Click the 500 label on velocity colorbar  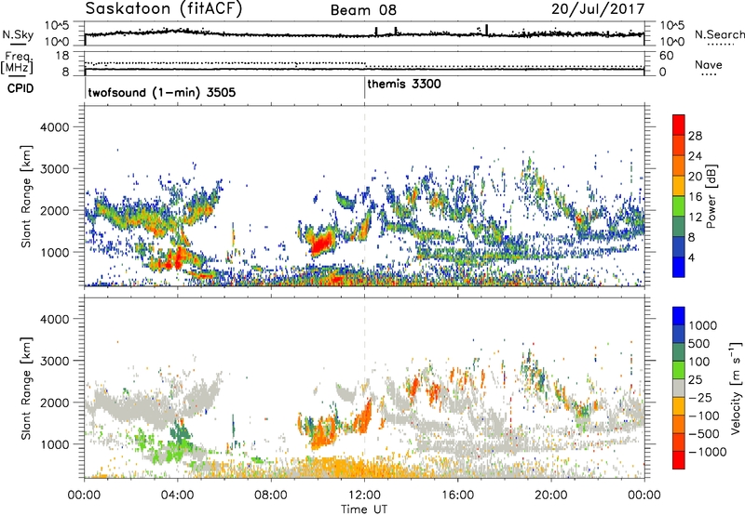698,343
